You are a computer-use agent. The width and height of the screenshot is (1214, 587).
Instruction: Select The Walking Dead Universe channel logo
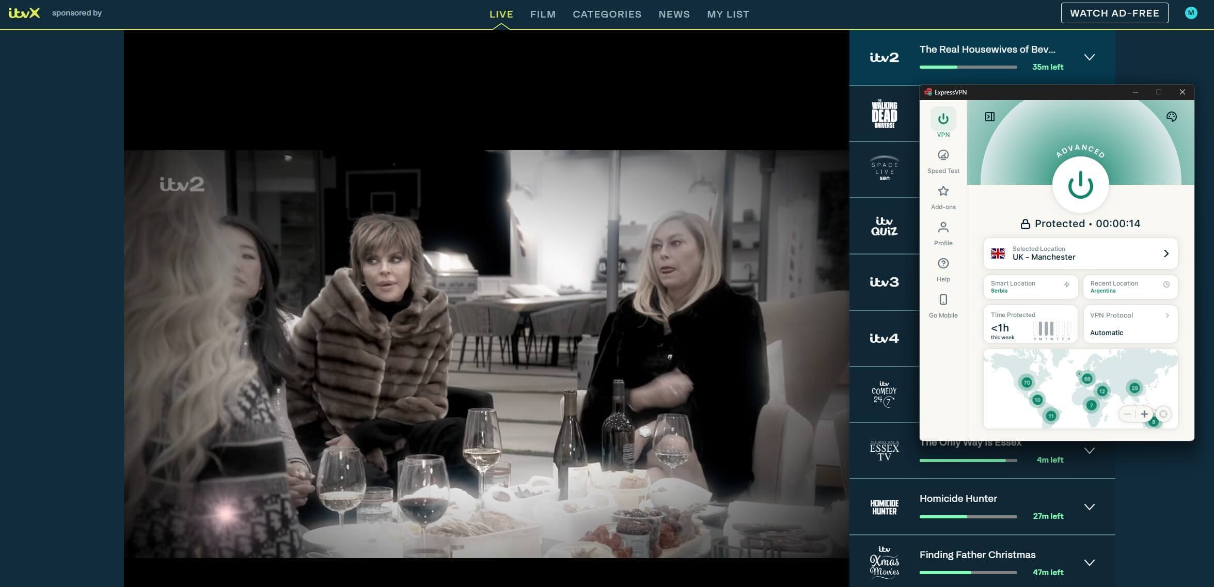884,114
